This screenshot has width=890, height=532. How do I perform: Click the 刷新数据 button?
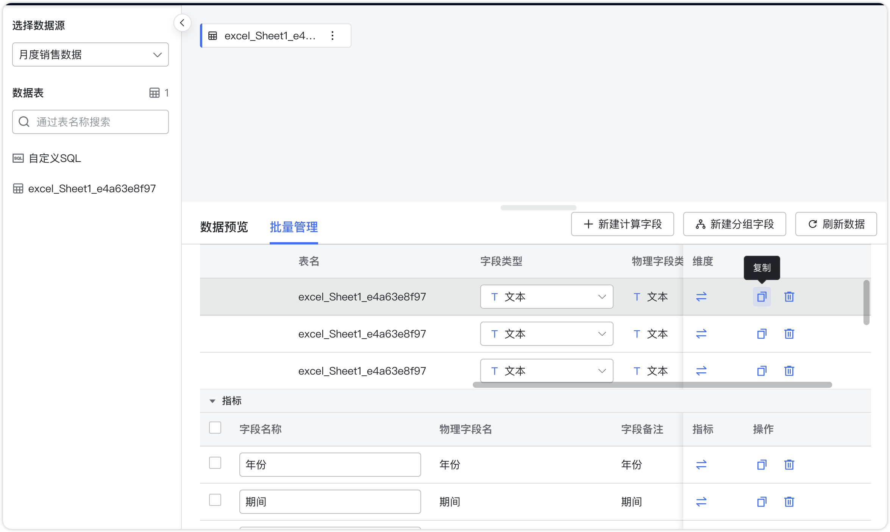tap(836, 224)
